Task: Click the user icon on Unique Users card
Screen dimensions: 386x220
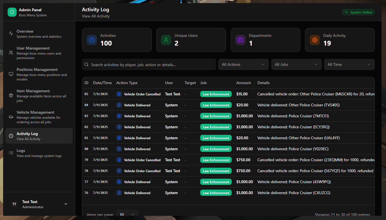Action: point(166,40)
